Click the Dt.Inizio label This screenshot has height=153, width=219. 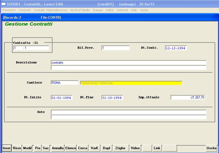point(33,97)
